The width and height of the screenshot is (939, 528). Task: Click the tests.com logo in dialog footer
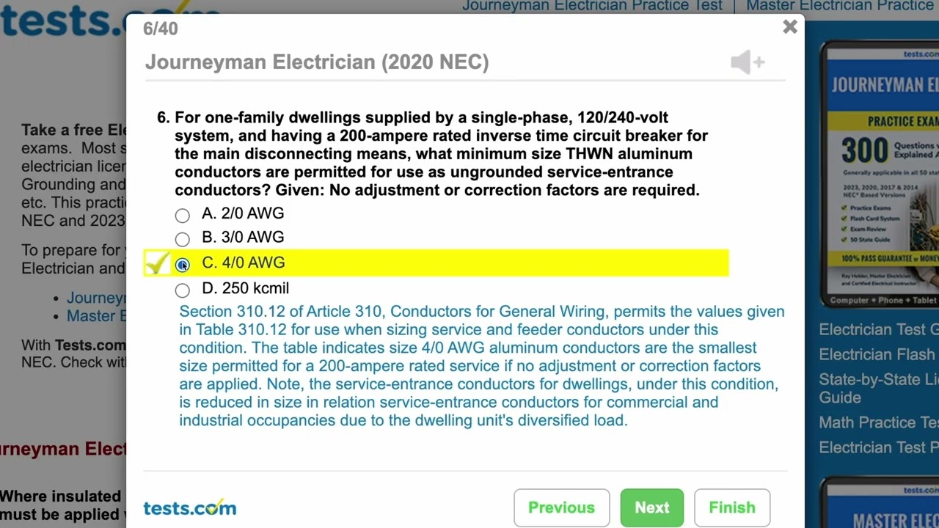(x=190, y=507)
